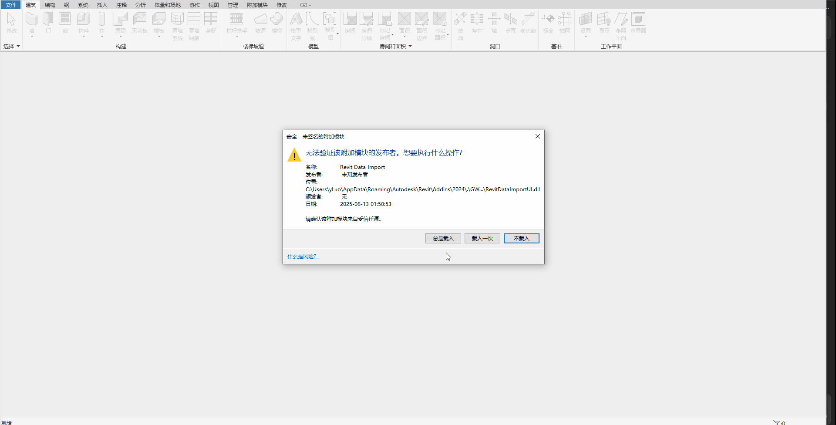Image resolution: width=836 pixels, height=425 pixels.
Task: Open the 什么是风险? link
Action: (303, 256)
